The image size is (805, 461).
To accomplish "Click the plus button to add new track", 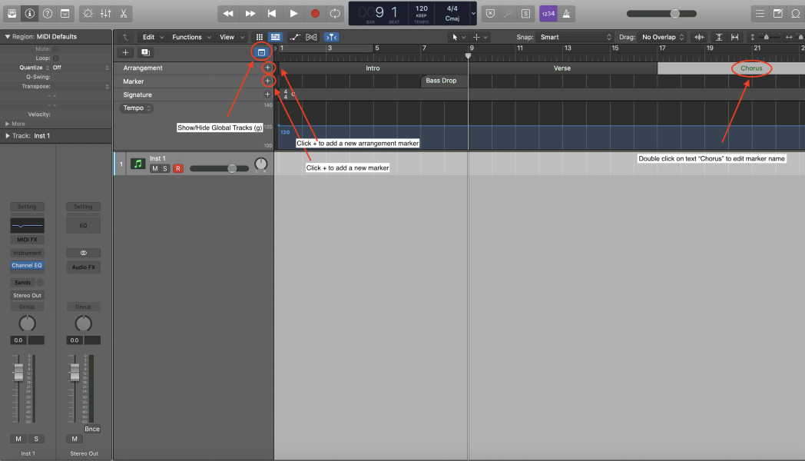I will [x=125, y=52].
